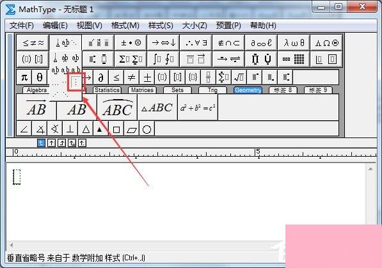This screenshot has height=268, width=382.
Task: Insert the partial derivative ∂ symbol
Action: (x=101, y=77)
